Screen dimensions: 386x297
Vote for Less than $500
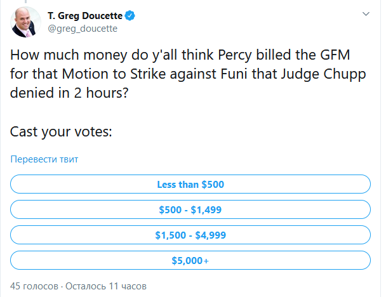coord(190,184)
